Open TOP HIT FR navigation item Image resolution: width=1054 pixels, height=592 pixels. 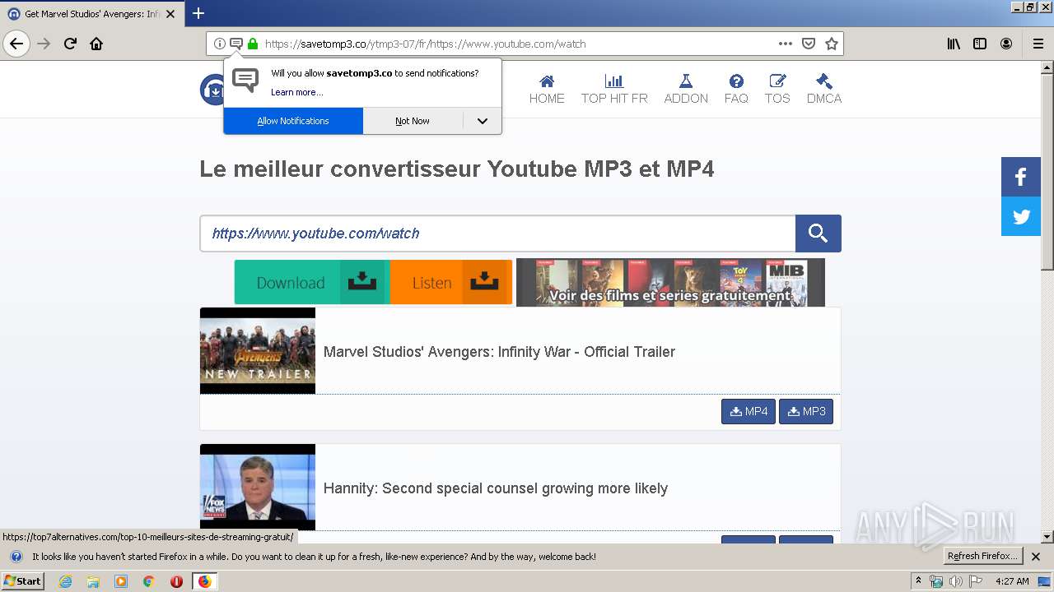pos(614,90)
